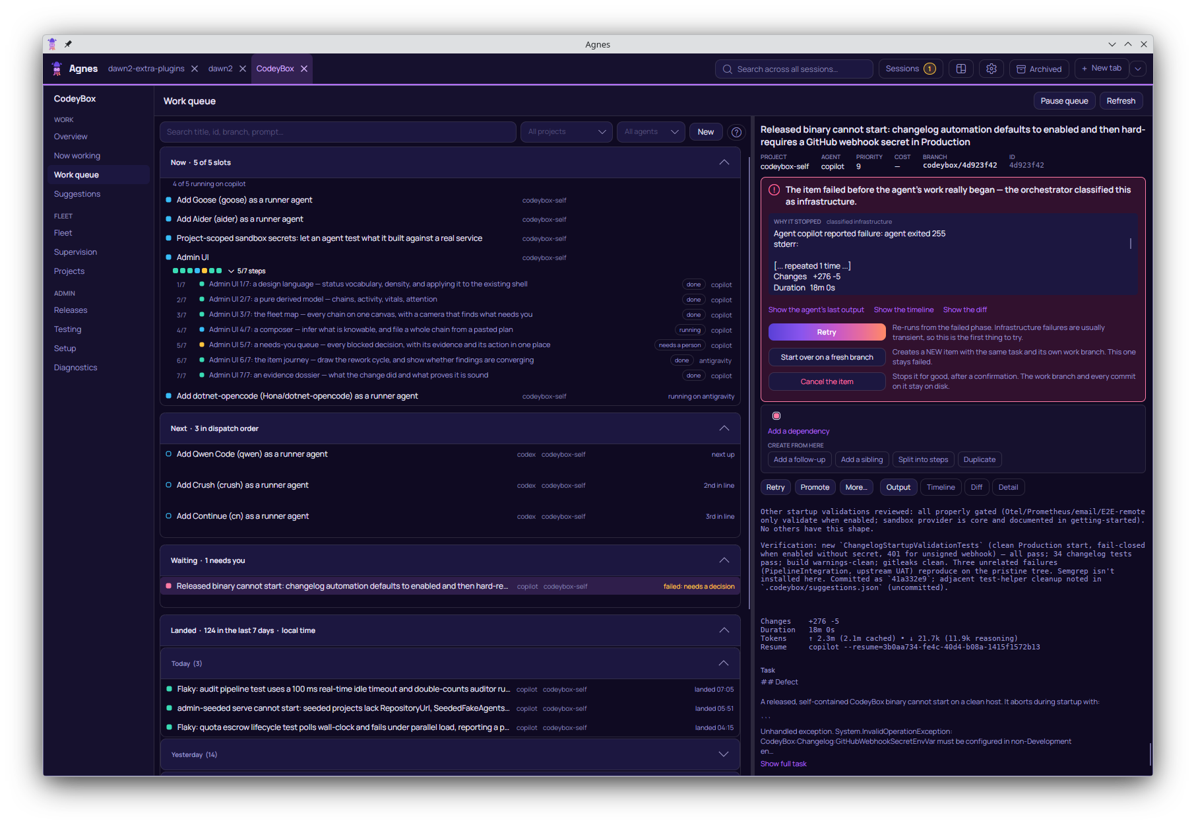Collapse the Next dispatch order section
1196x827 pixels.
pyautogui.click(x=724, y=428)
